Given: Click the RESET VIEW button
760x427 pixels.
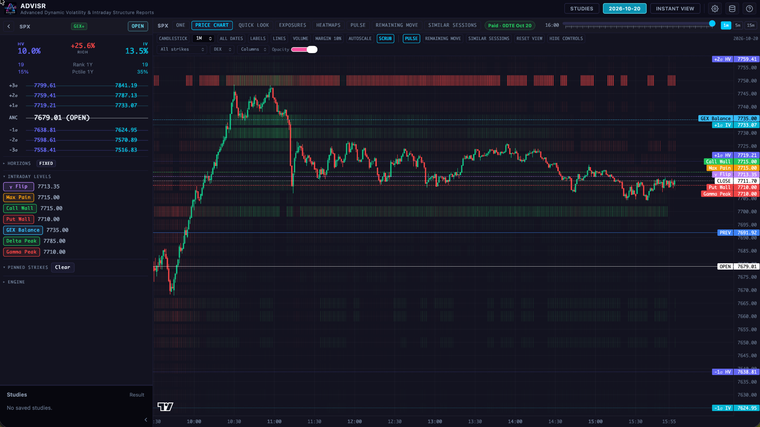Looking at the screenshot, I should click(x=529, y=39).
